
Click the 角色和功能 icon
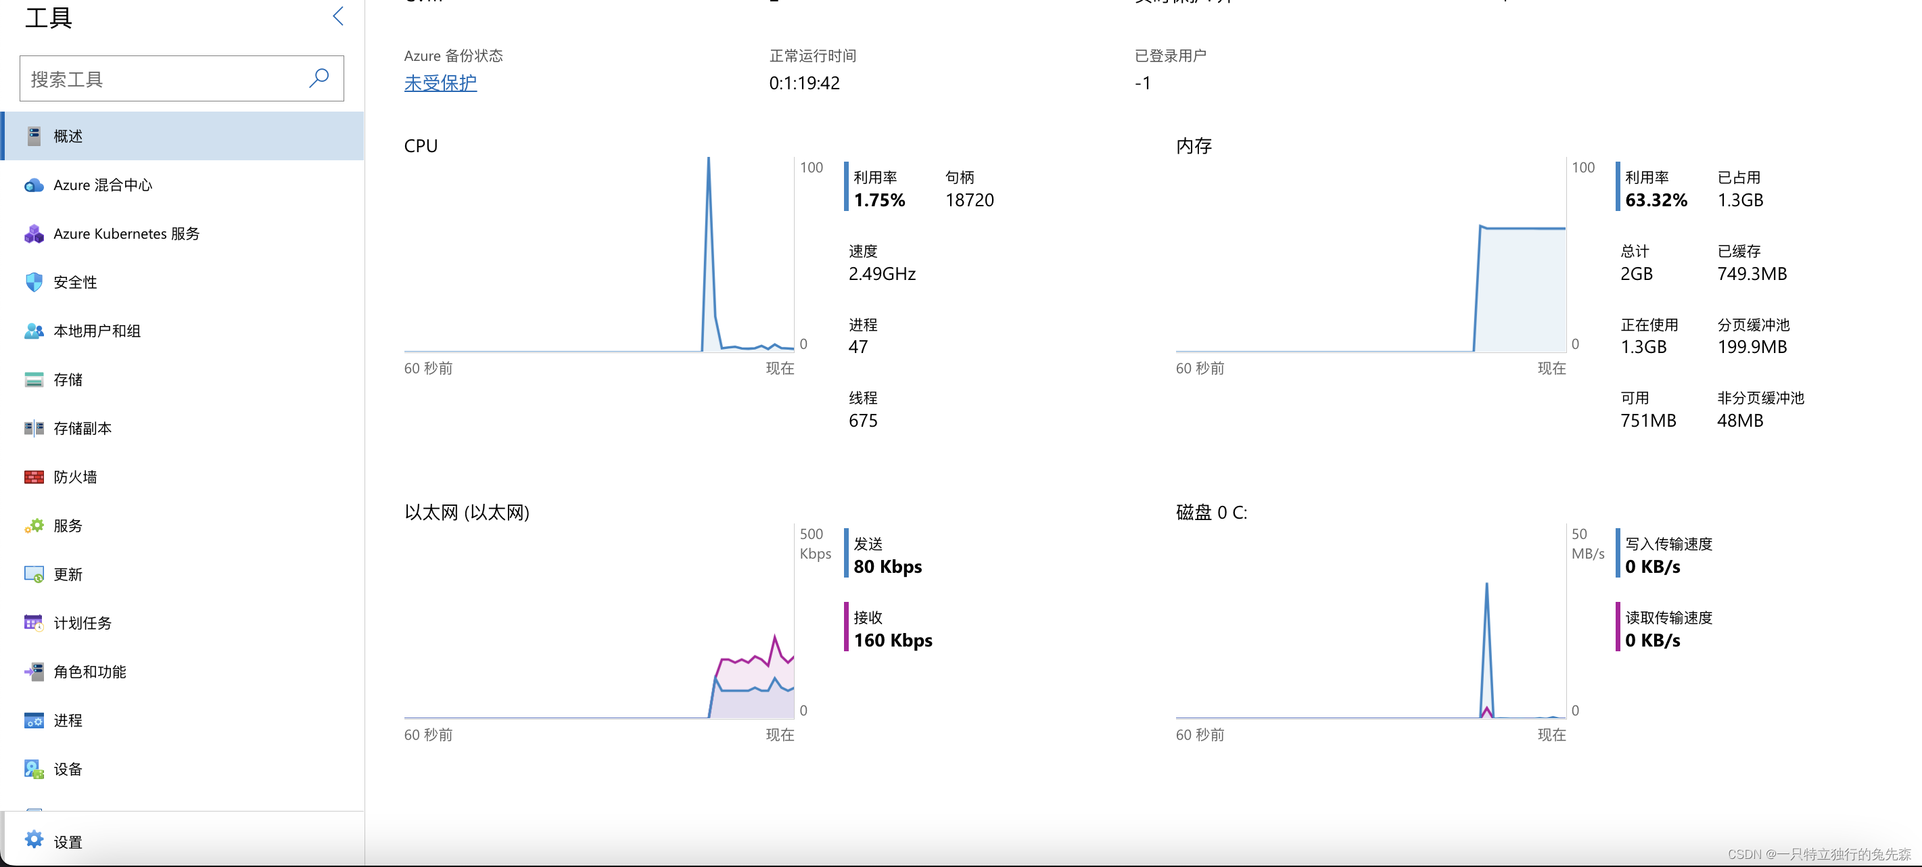tap(34, 672)
